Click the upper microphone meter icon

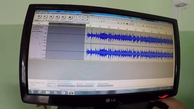(x=87, y=17)
